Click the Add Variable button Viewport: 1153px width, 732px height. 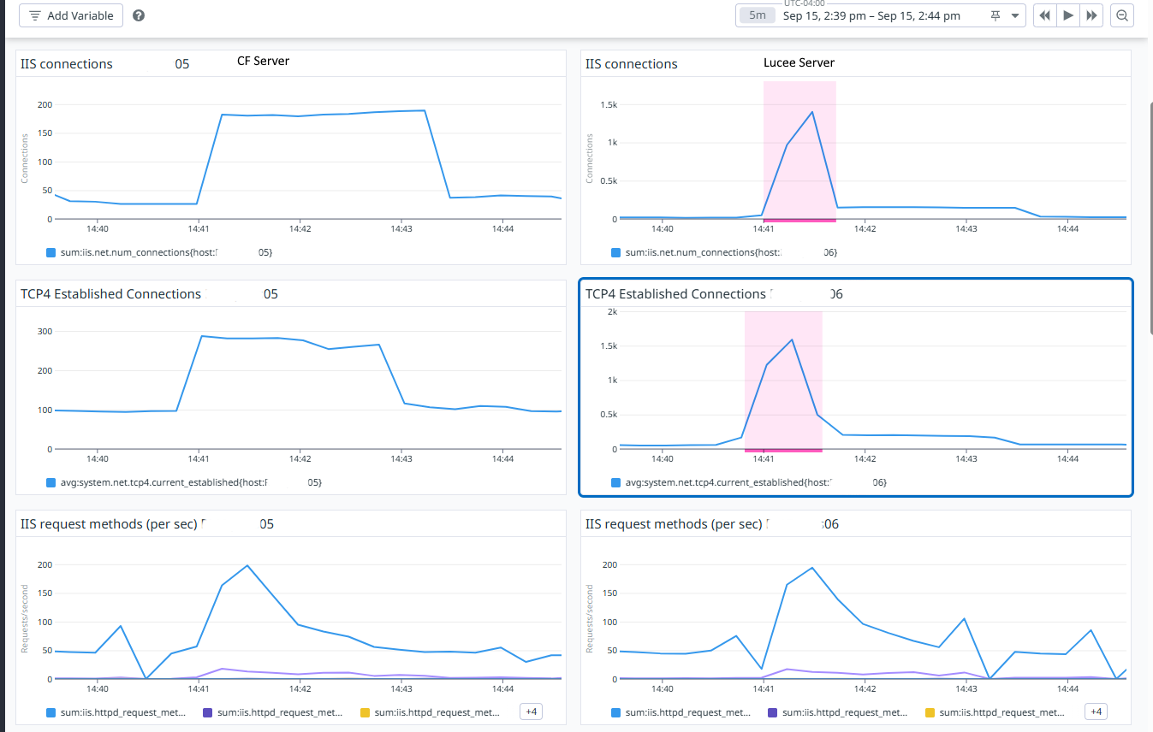coord(71,15)
